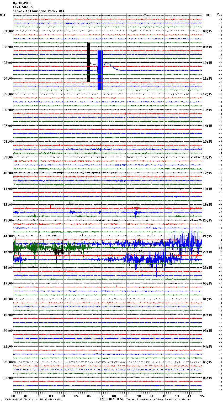This screenshot has height=403, width=223.
Task: Click the '06:15' UTC time label
Action: (208, 378)
